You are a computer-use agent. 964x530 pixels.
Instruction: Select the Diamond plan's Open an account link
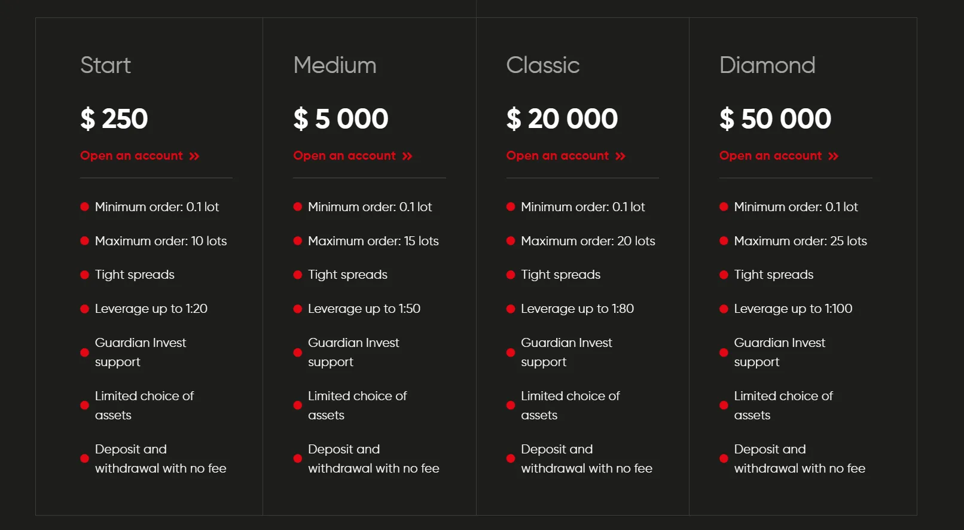click(779, 156)
